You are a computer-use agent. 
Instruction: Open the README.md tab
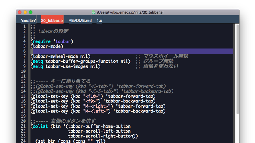(80, 21)
